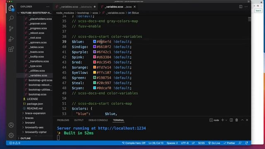Open the launch profile dropdown beside plus

(x=226, y=120)
